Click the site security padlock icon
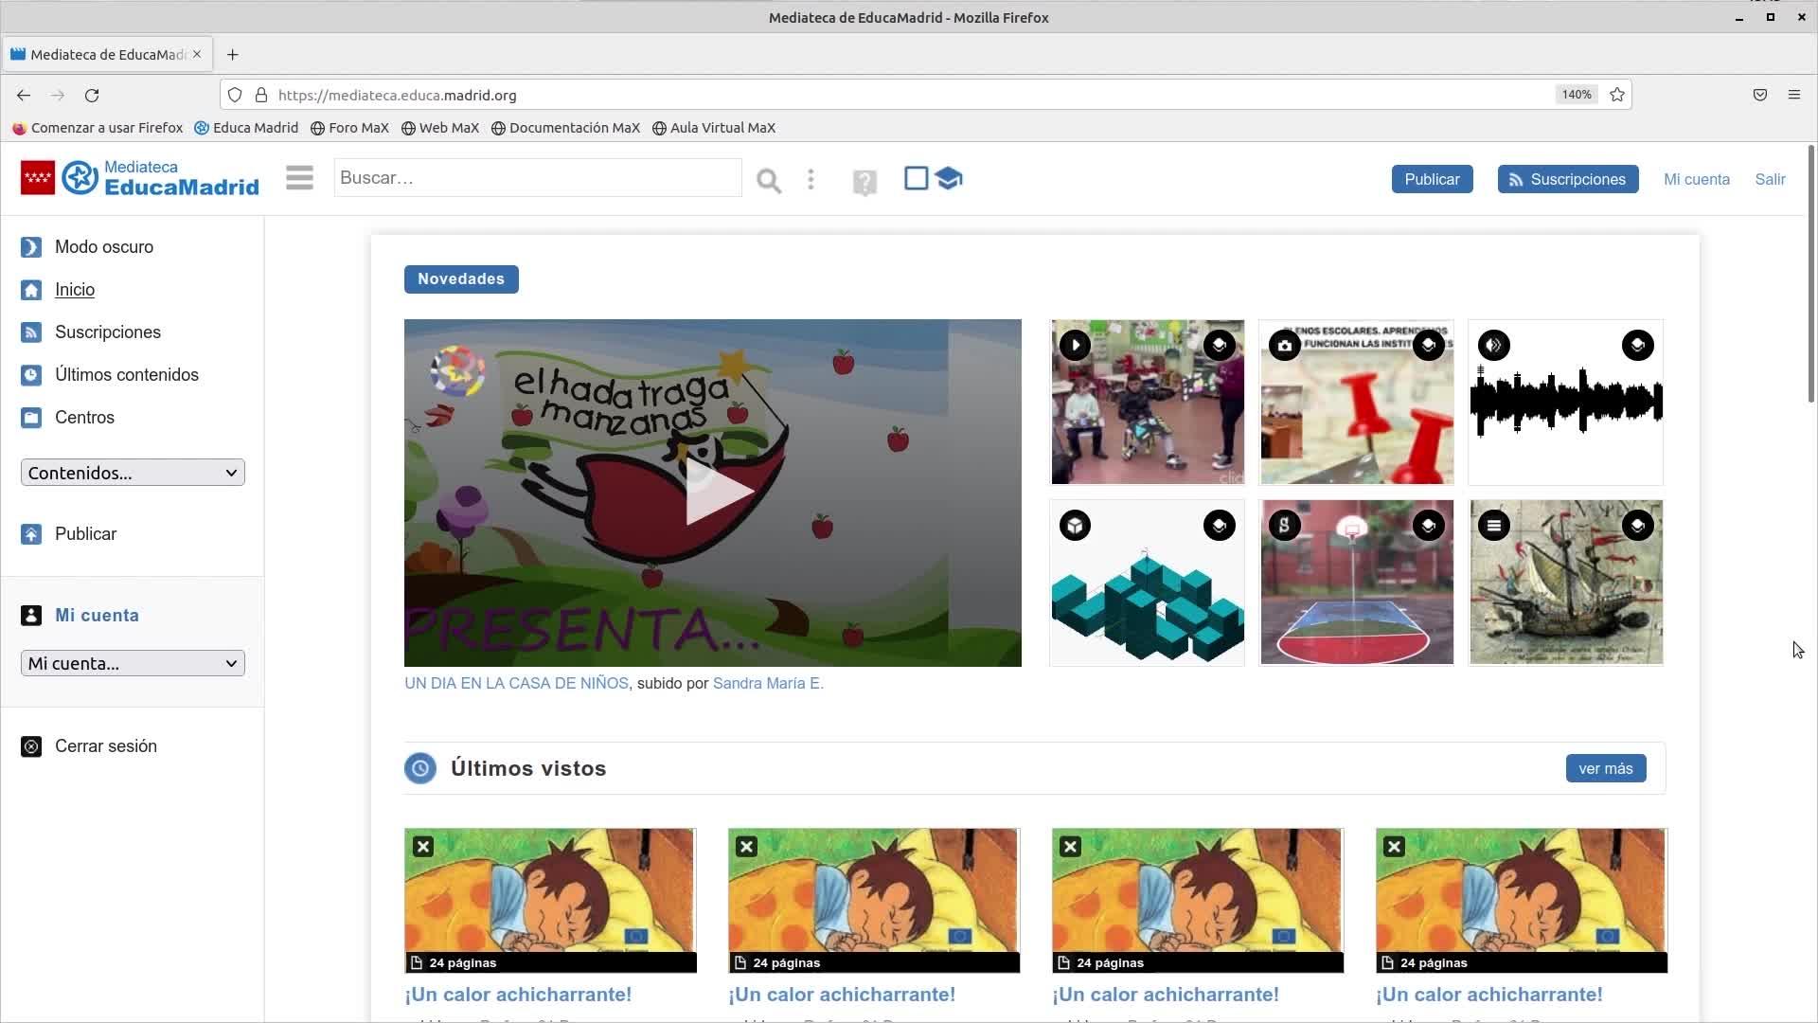This screenshot has width=1818, height=1023. pyautogui.click(x=261, y=95)
